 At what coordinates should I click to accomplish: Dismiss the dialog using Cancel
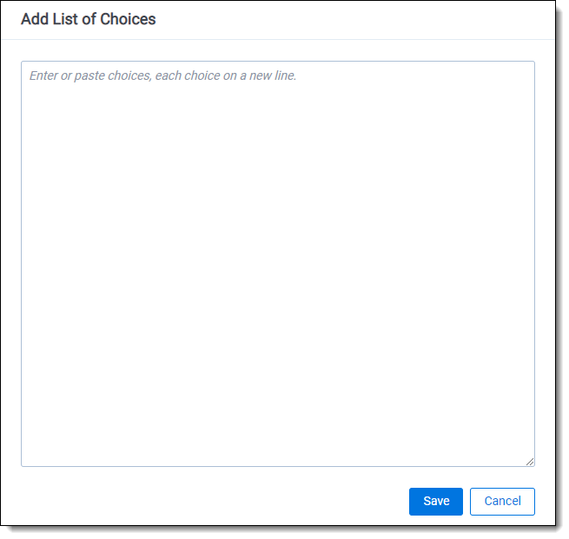(502, 501)
